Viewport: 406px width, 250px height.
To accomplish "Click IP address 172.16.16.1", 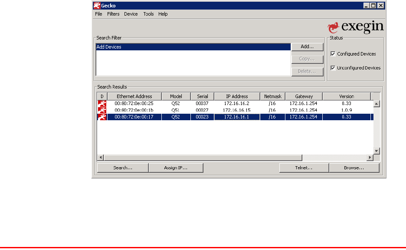I will 237,117.
